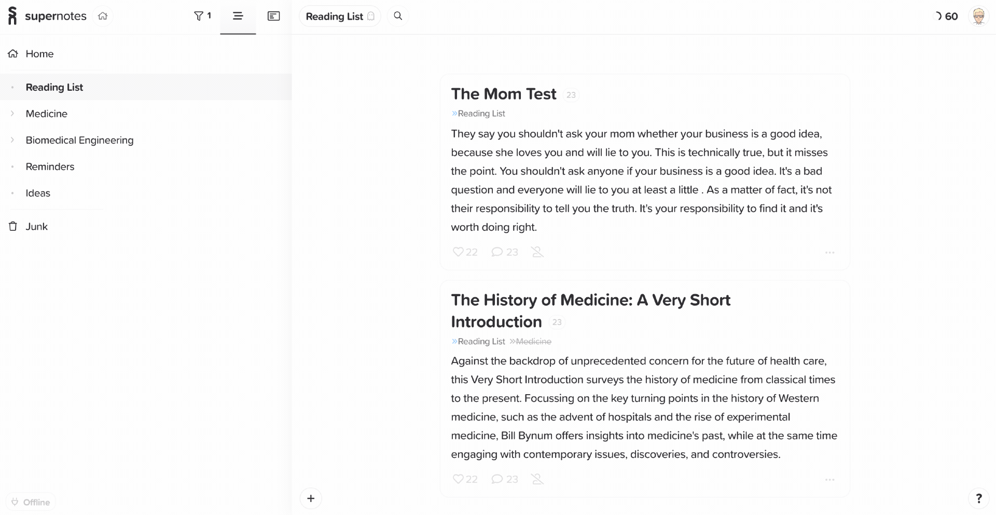Switch to the card preview view tab
The width and height of the screenshot is (996, 515).
pyautogui.click(x=273, y=16)
